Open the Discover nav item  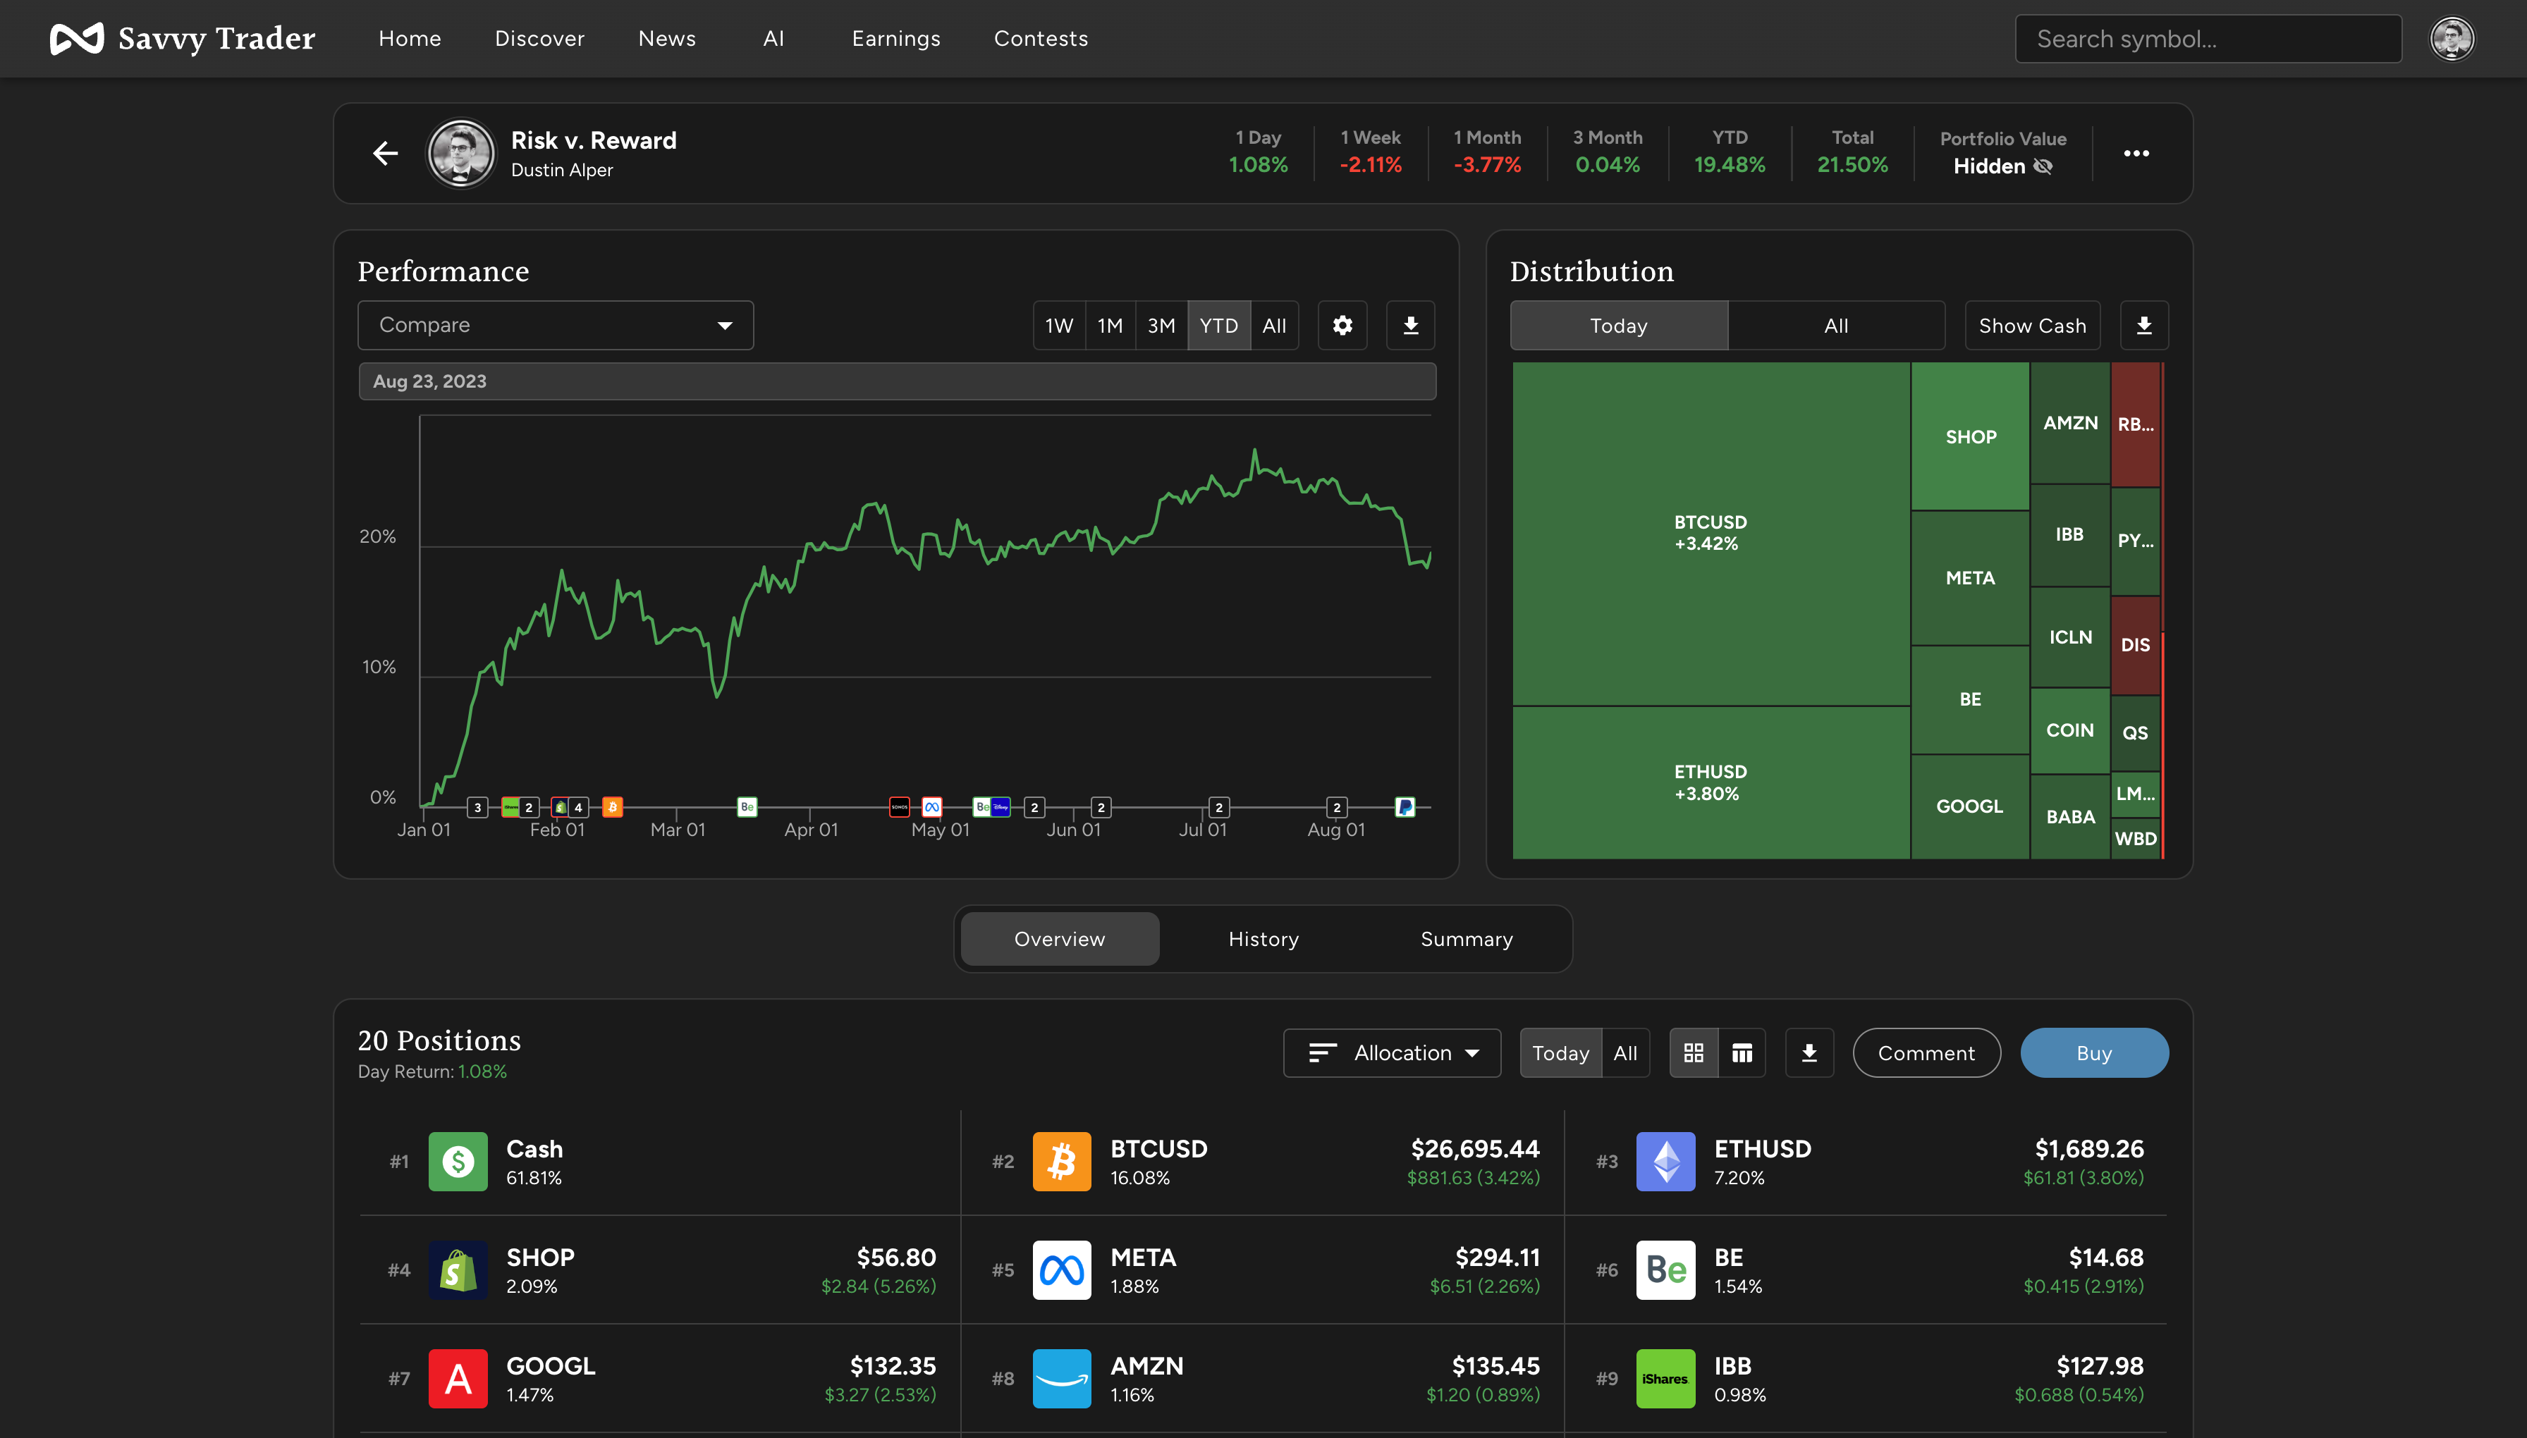tap(539, 39)
